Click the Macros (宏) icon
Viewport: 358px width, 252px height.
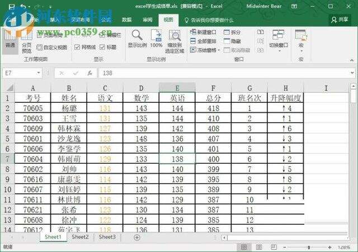pos(301,35)
